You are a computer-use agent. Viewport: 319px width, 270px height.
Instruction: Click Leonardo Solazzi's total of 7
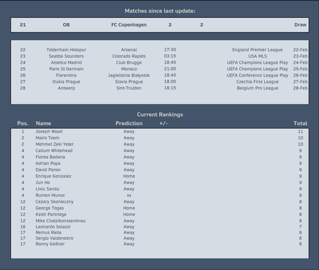coord(300,227)
